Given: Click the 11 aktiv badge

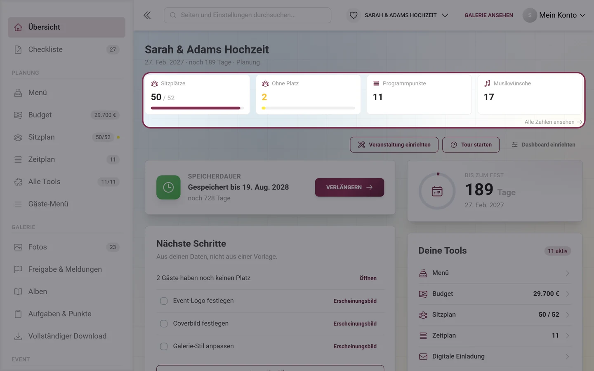Looking at the screenshot, I should click(x=558, y=251).
